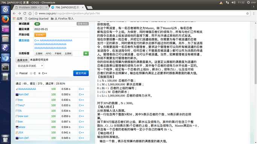Open the Calculator from the launcher
The height and width of the screenshot is (144, 257).
click(5, 77)
